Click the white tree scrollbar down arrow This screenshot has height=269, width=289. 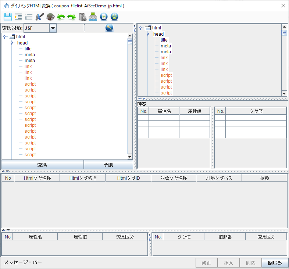tap(130, 157)
